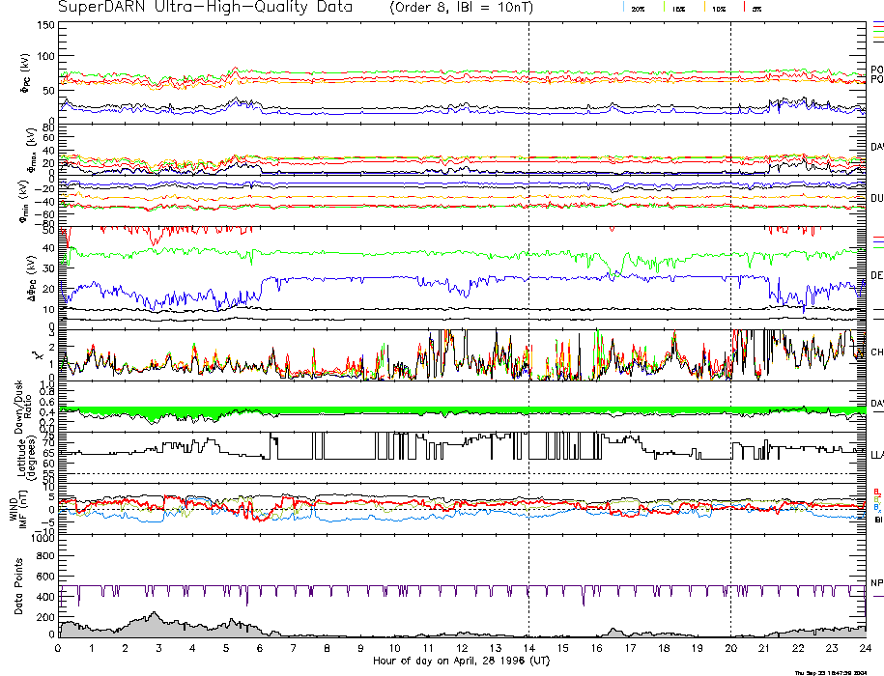Click the Order 8 field strength subtitle

click(472, 8)
